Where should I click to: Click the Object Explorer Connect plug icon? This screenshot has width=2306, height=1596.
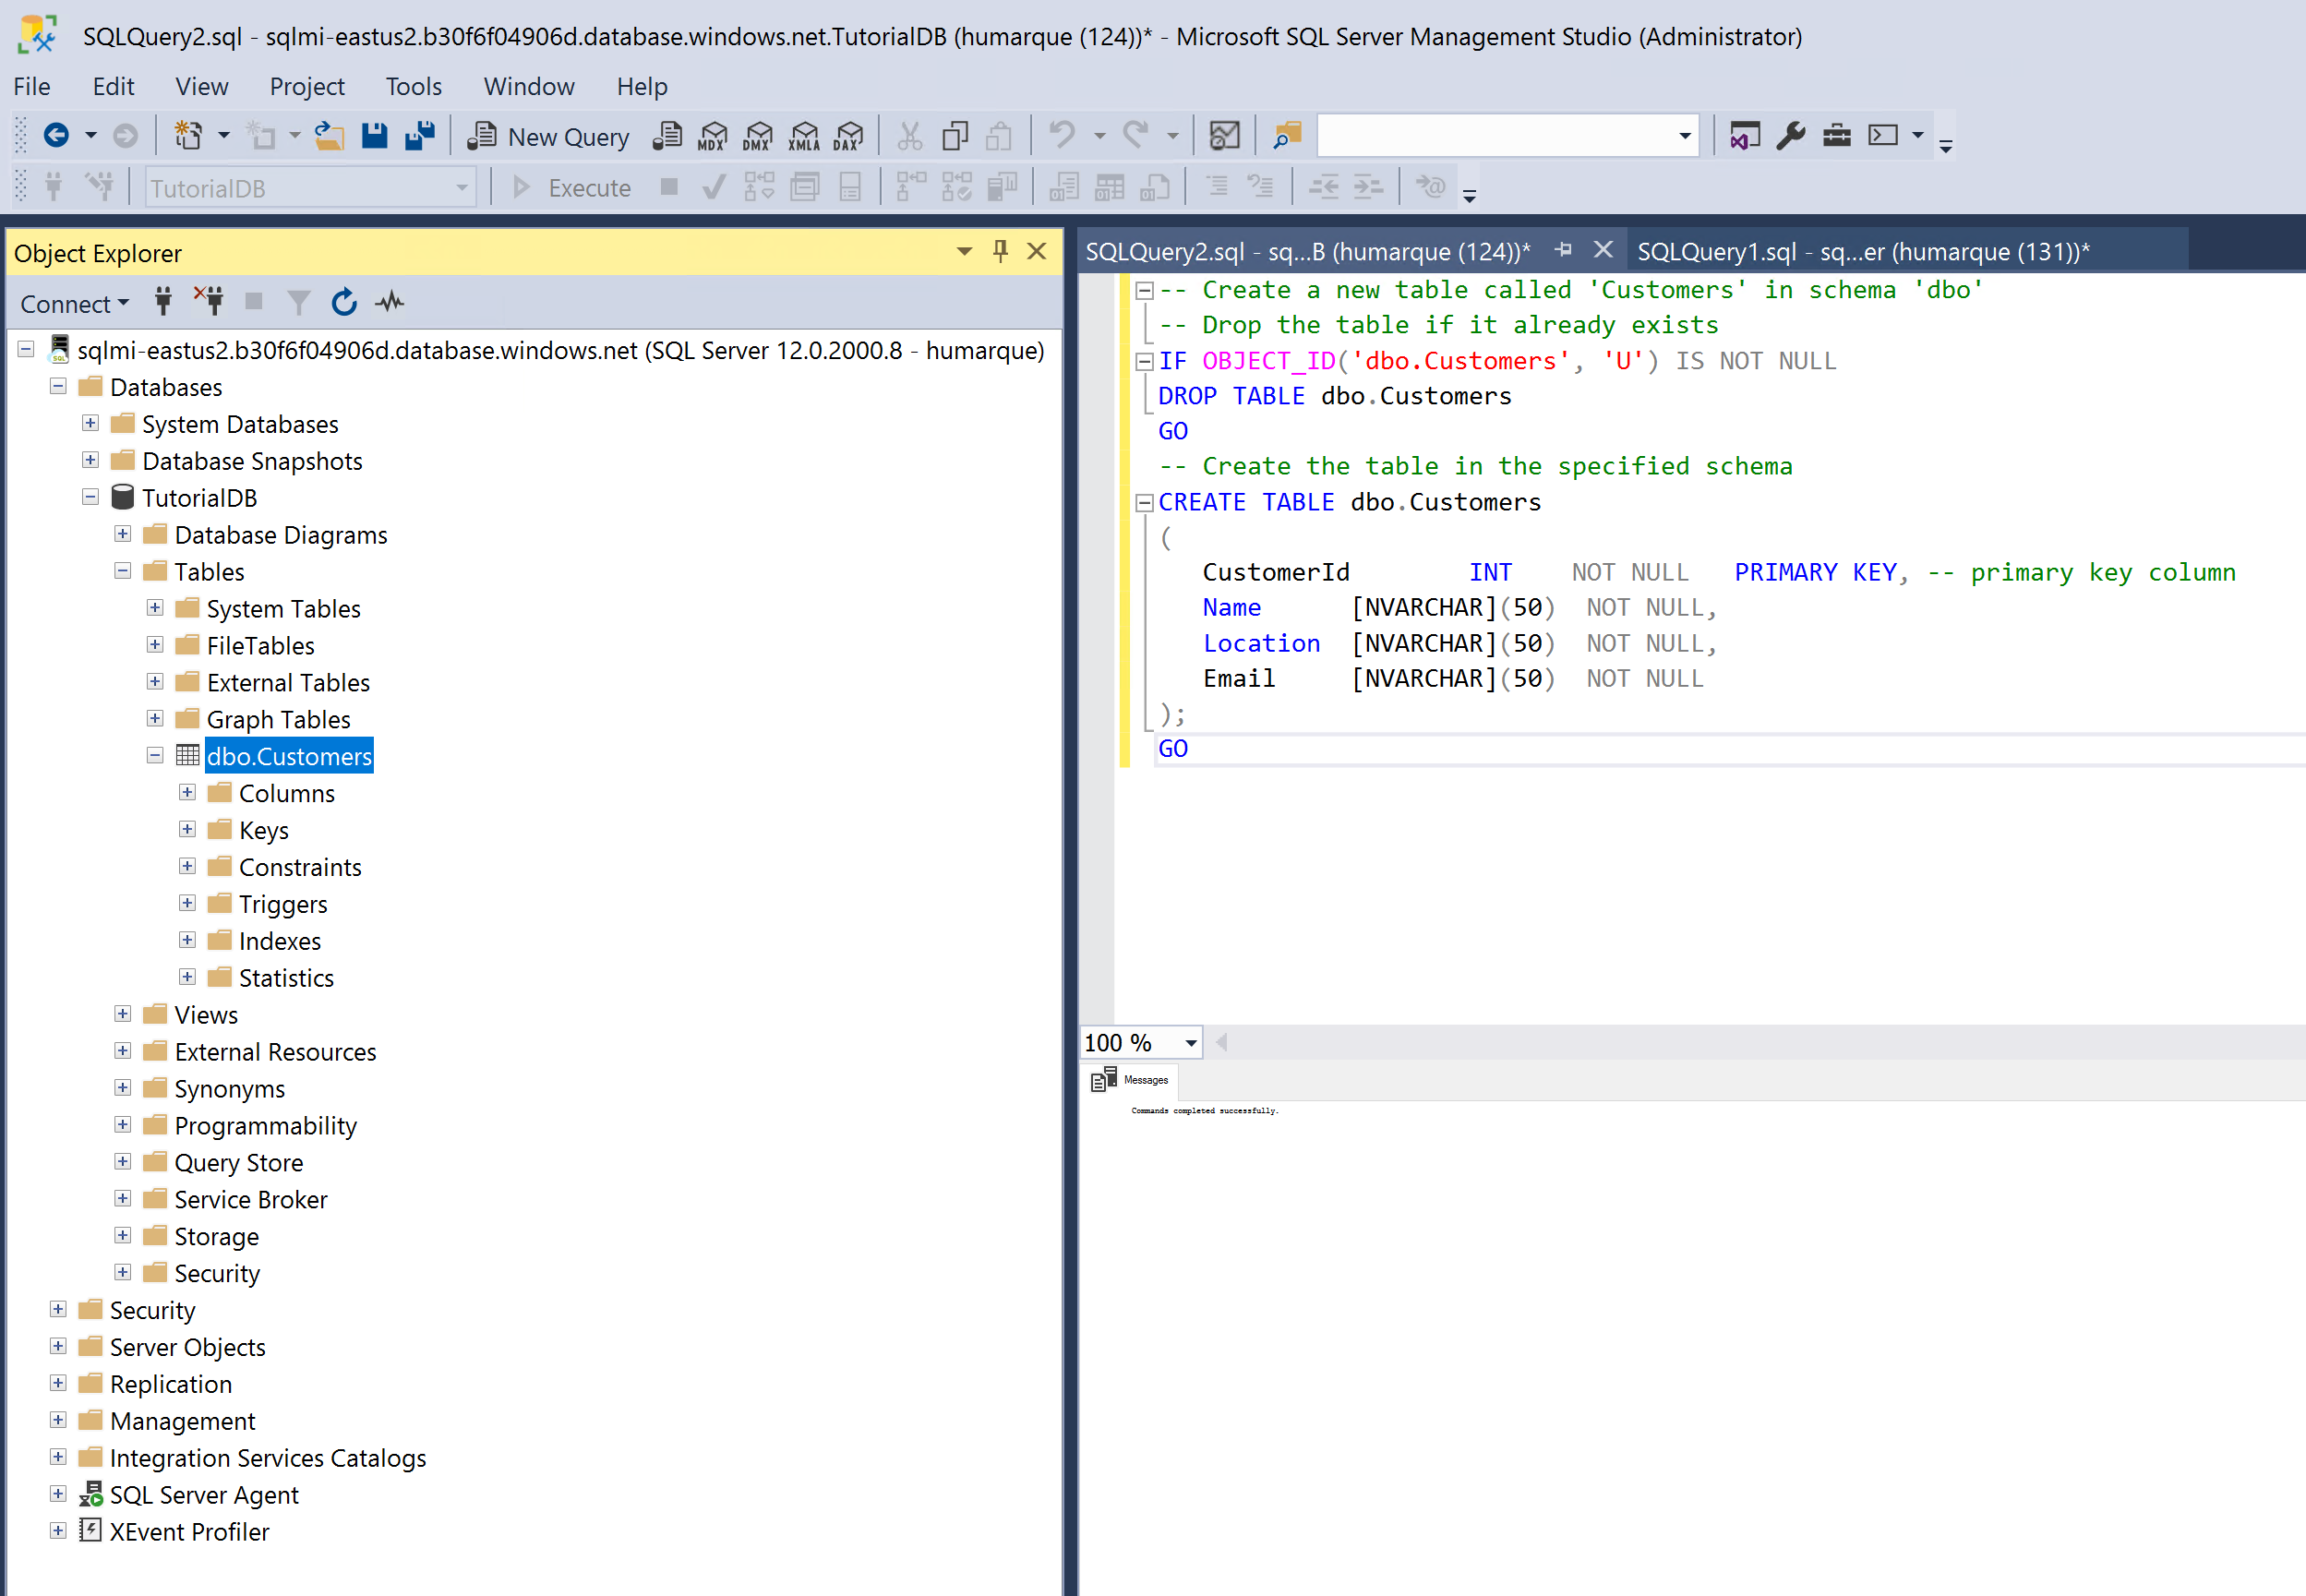(163, 301)
